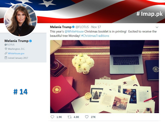Click verified badge in profile sidebar
Viewport: 165px width, 124px height.
[x=30, y=41]
